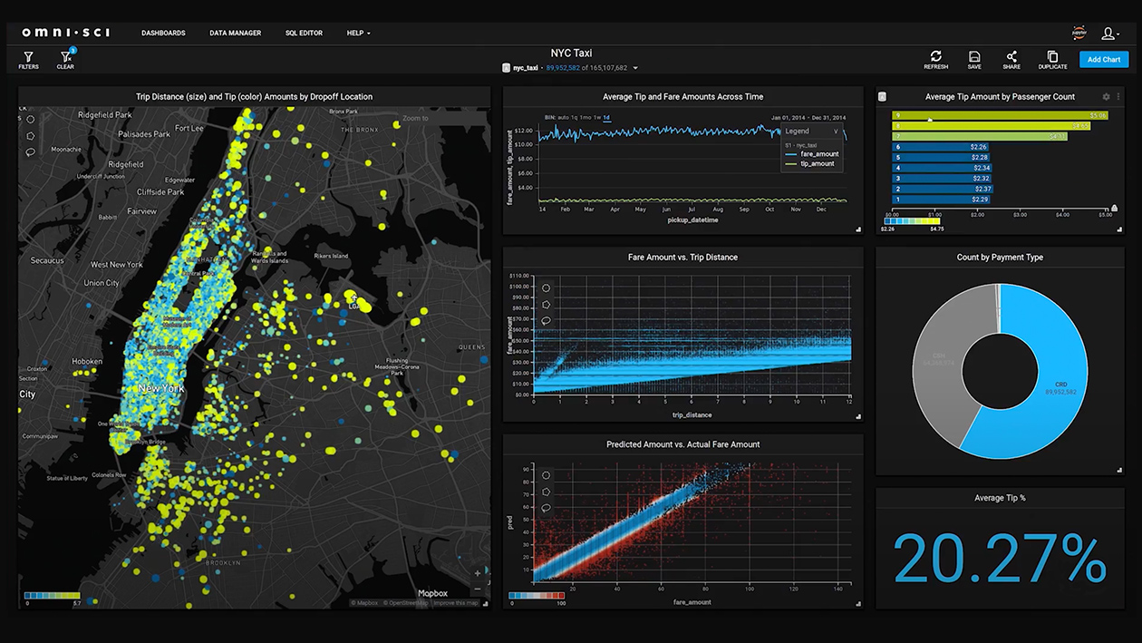Save the dashboard
The height and width of the screenshot is (643, 1142).
click(974, 60)
